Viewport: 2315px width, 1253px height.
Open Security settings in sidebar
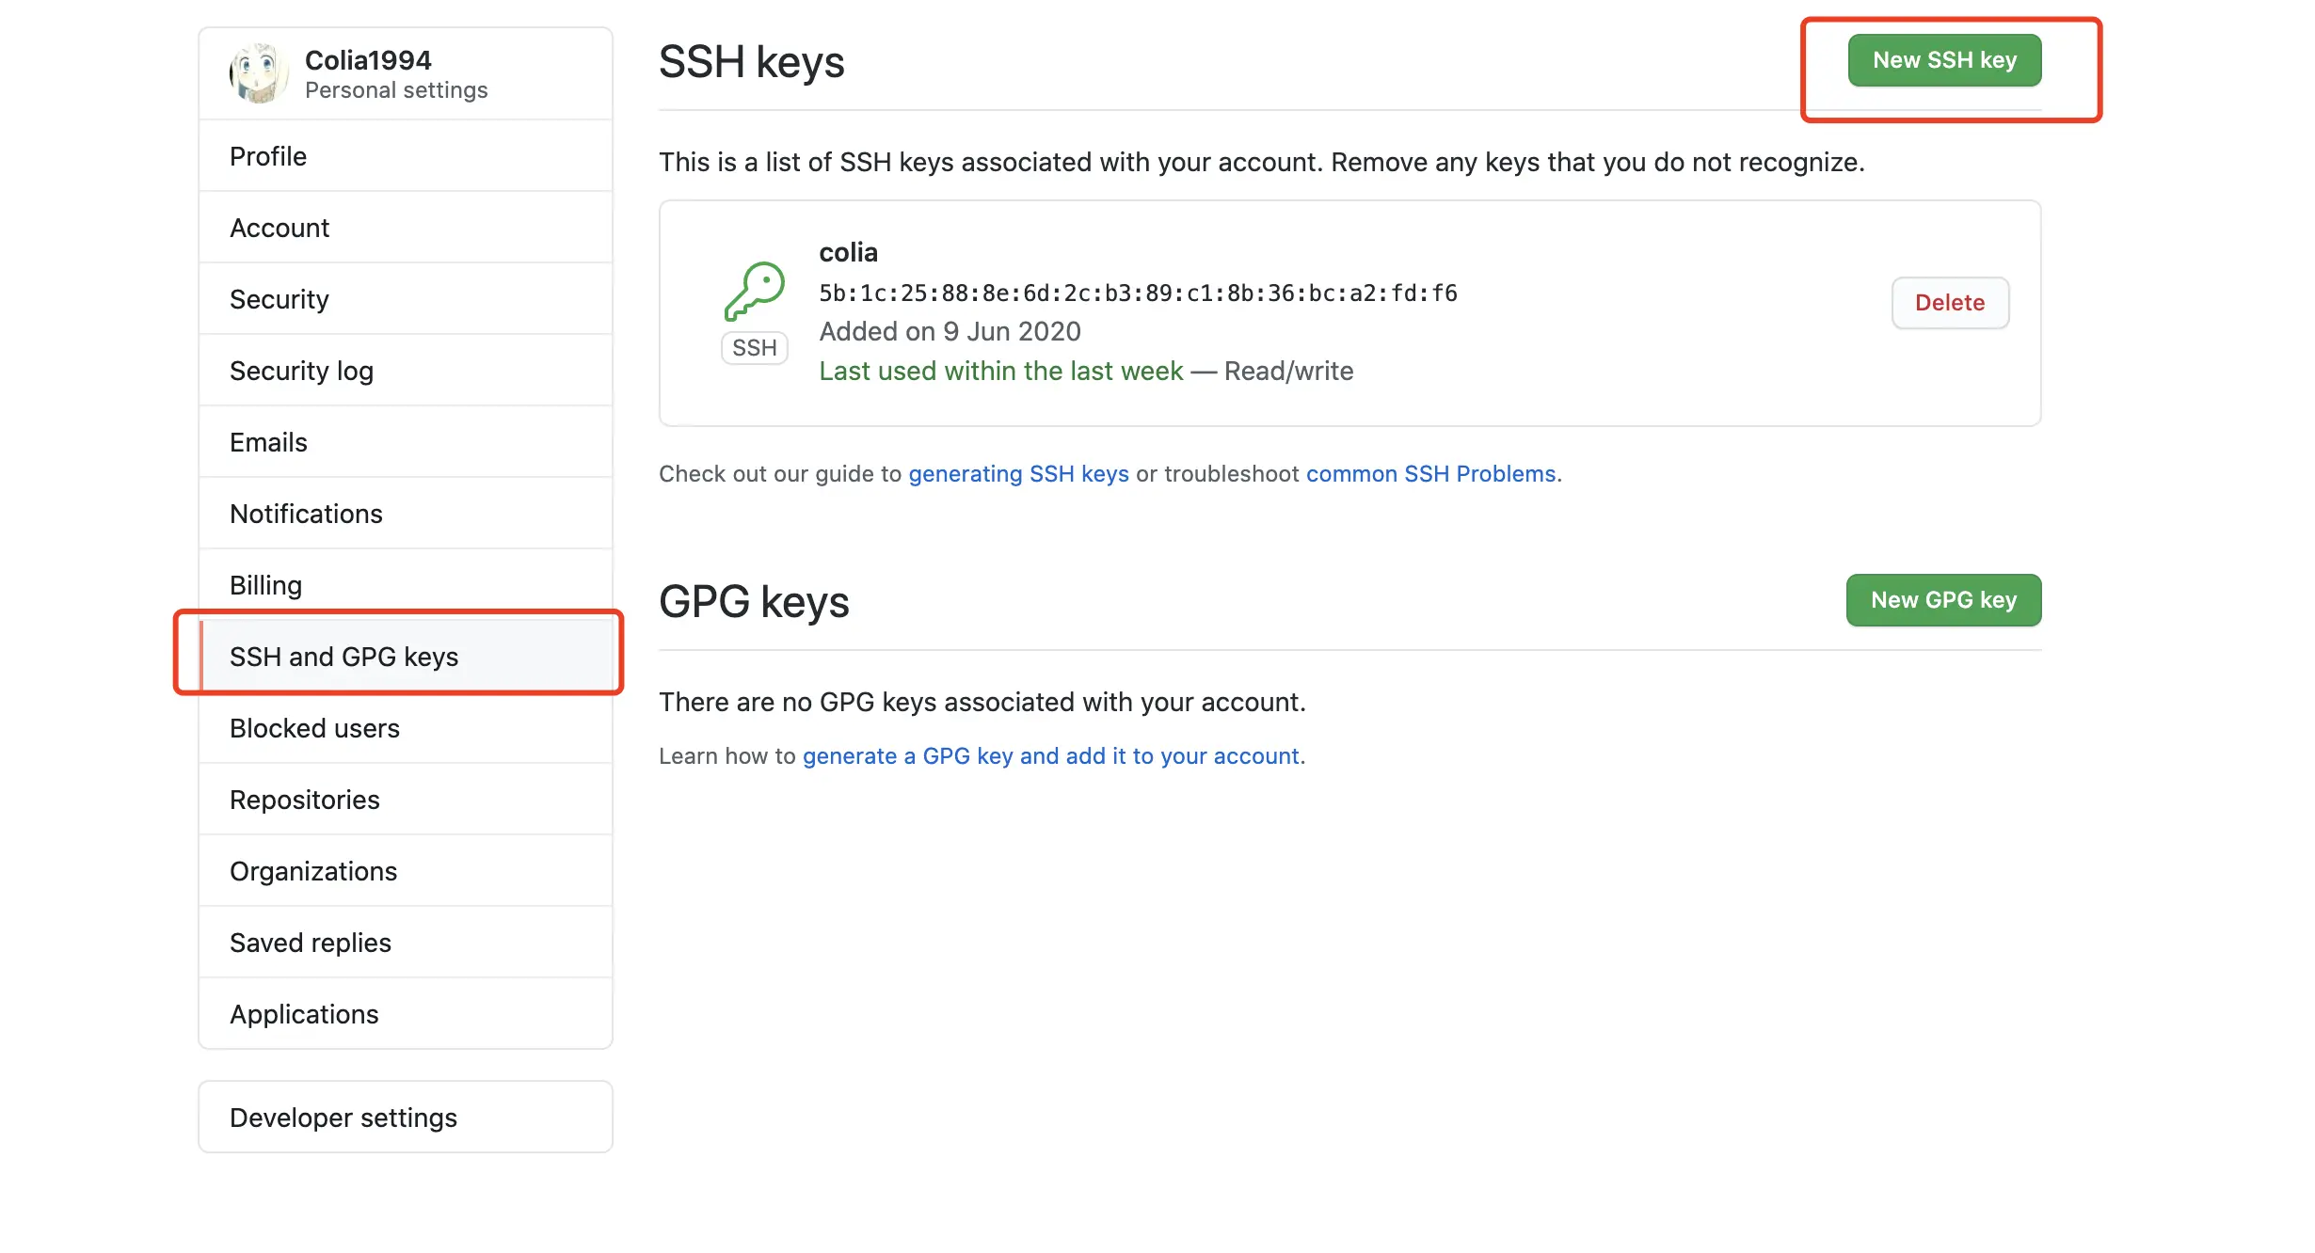coord(279,299)
